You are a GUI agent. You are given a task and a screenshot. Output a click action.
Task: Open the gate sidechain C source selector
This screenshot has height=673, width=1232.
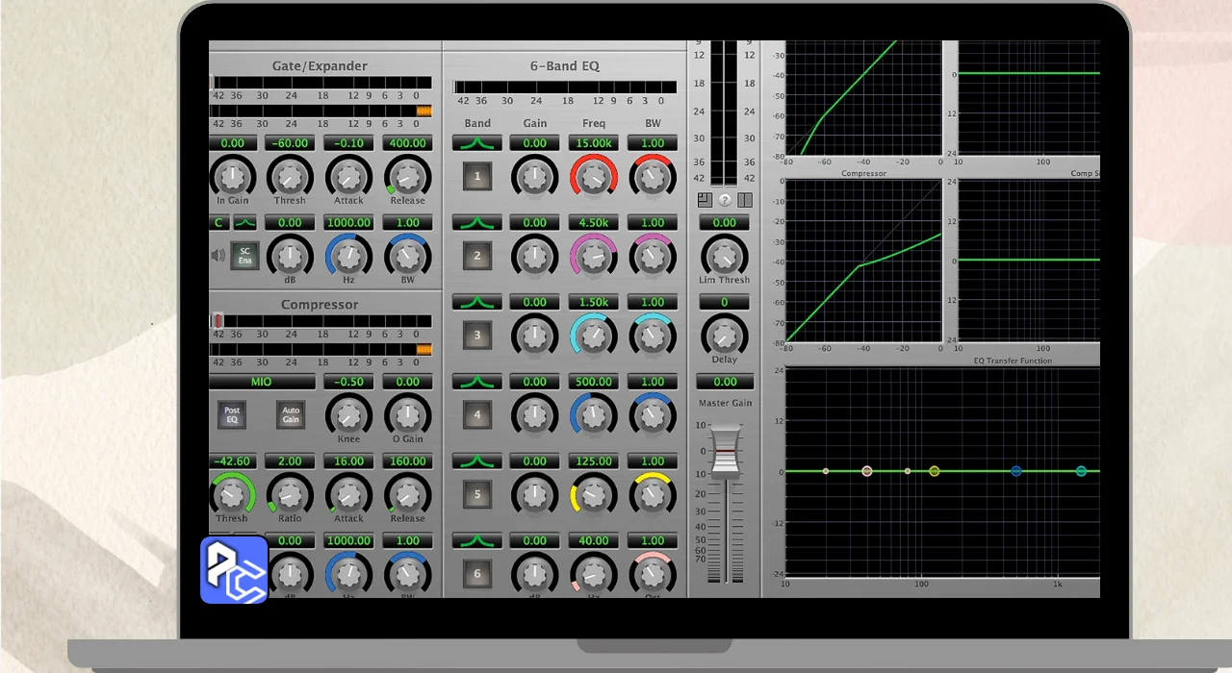219,223
